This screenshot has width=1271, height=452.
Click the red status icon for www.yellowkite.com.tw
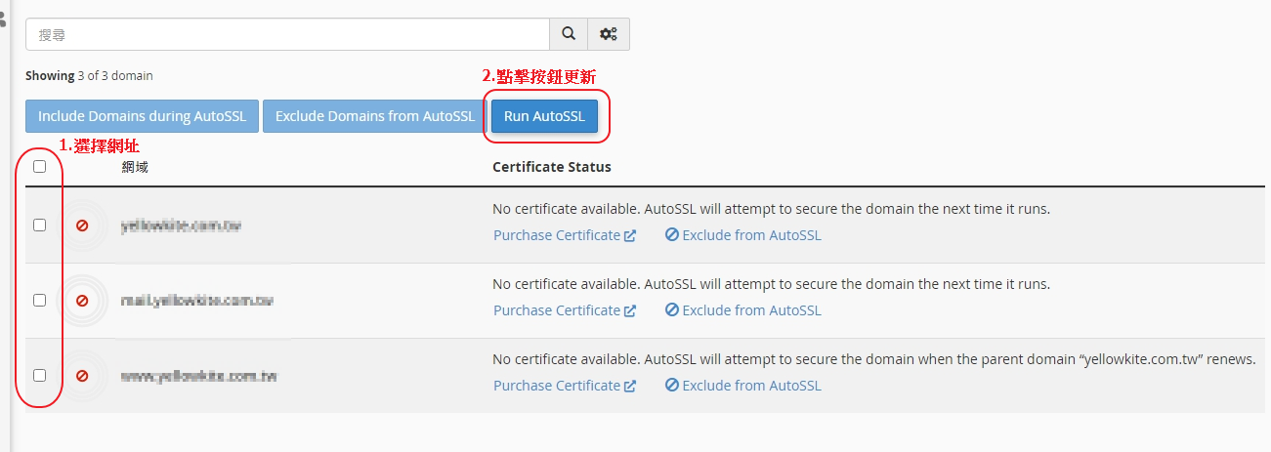click(x=82, y=376)
